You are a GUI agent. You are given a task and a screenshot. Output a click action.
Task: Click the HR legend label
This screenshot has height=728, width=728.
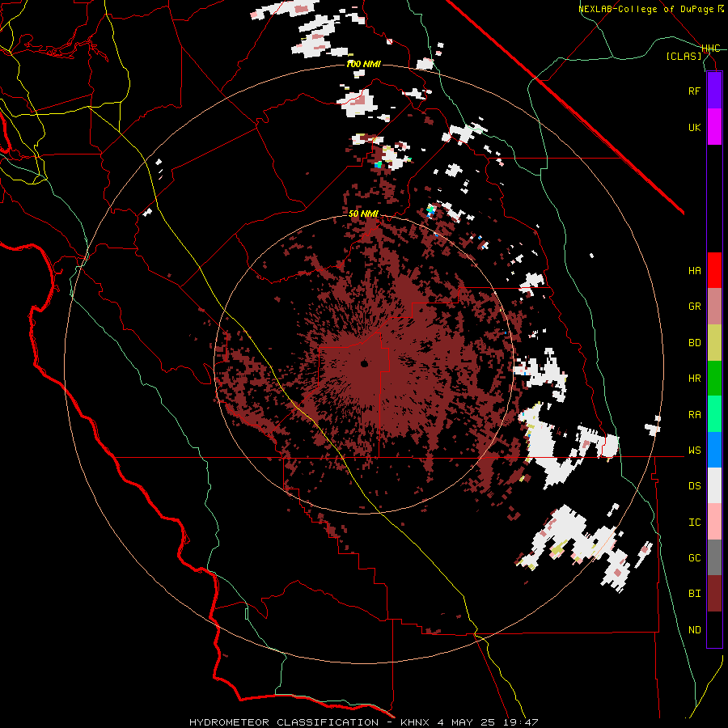[694, 379]
